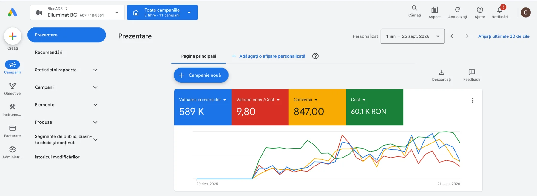Click Campanie nouă button
The image size is (537, 196).
(201, 75)
